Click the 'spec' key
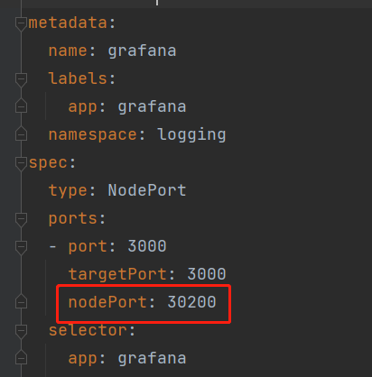The image size is (372, 377). (x=48, y=163)
